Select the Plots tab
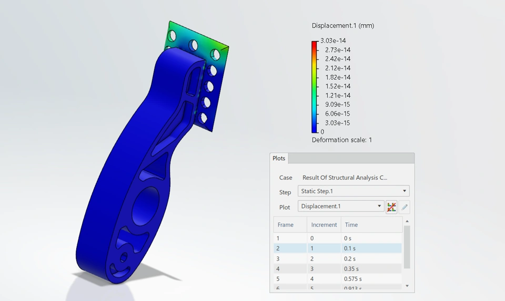The height and width of the screenshot is (301, 505). 279,158
